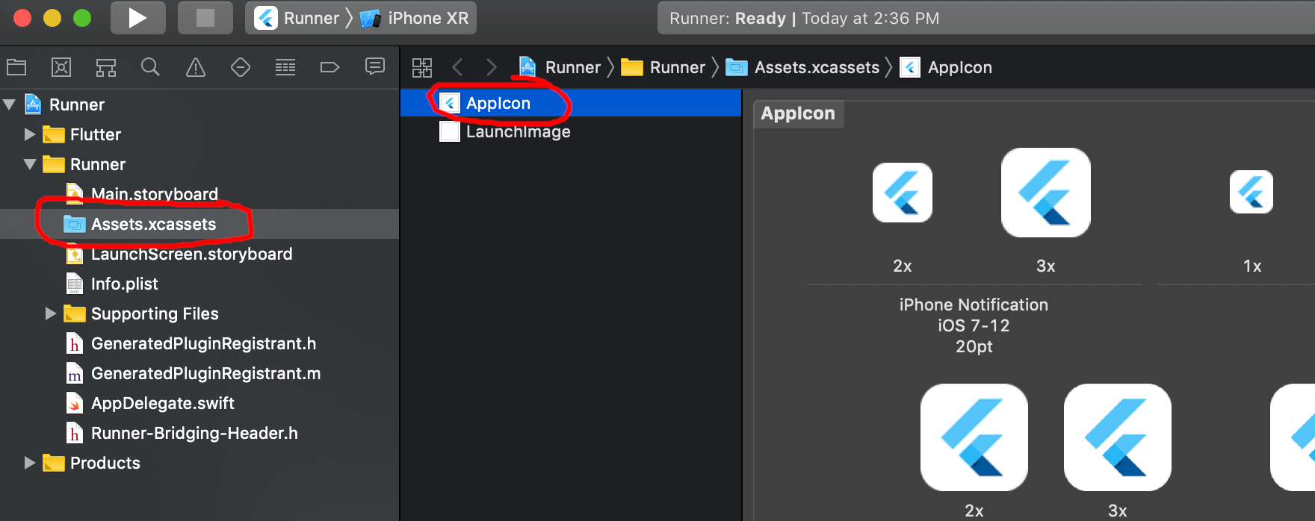
Task: Select the 20pt notification 2x icon slot
Action: coord(903,193)
